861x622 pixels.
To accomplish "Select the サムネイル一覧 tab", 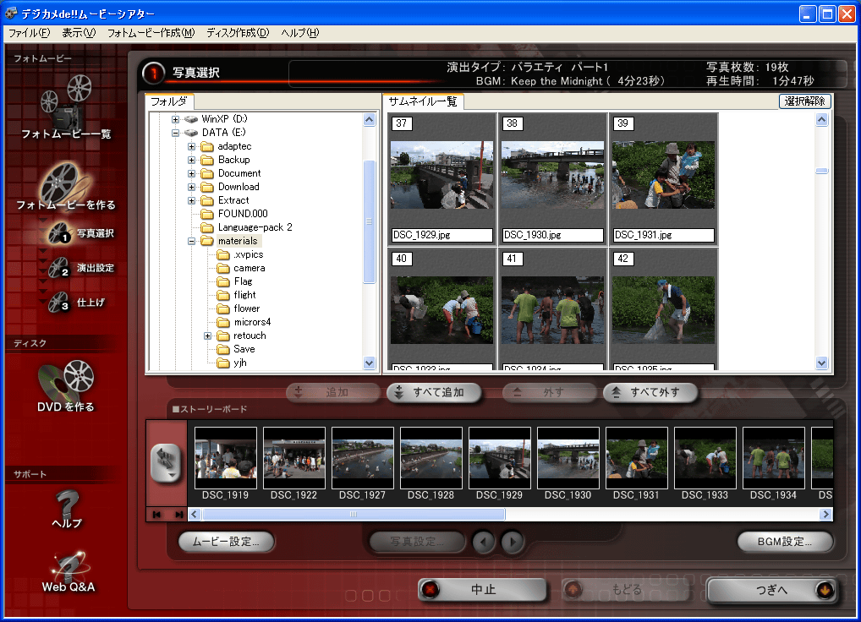I will (423, 101).
